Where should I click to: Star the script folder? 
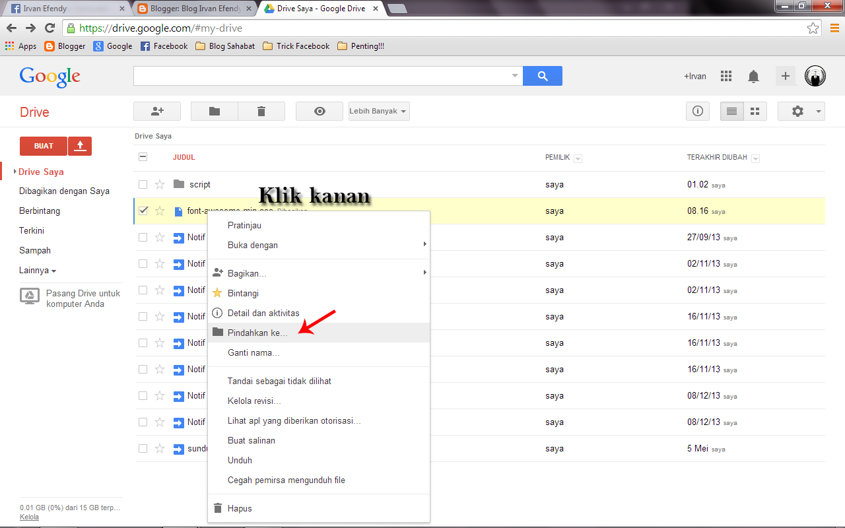click(x=159, y=185)
